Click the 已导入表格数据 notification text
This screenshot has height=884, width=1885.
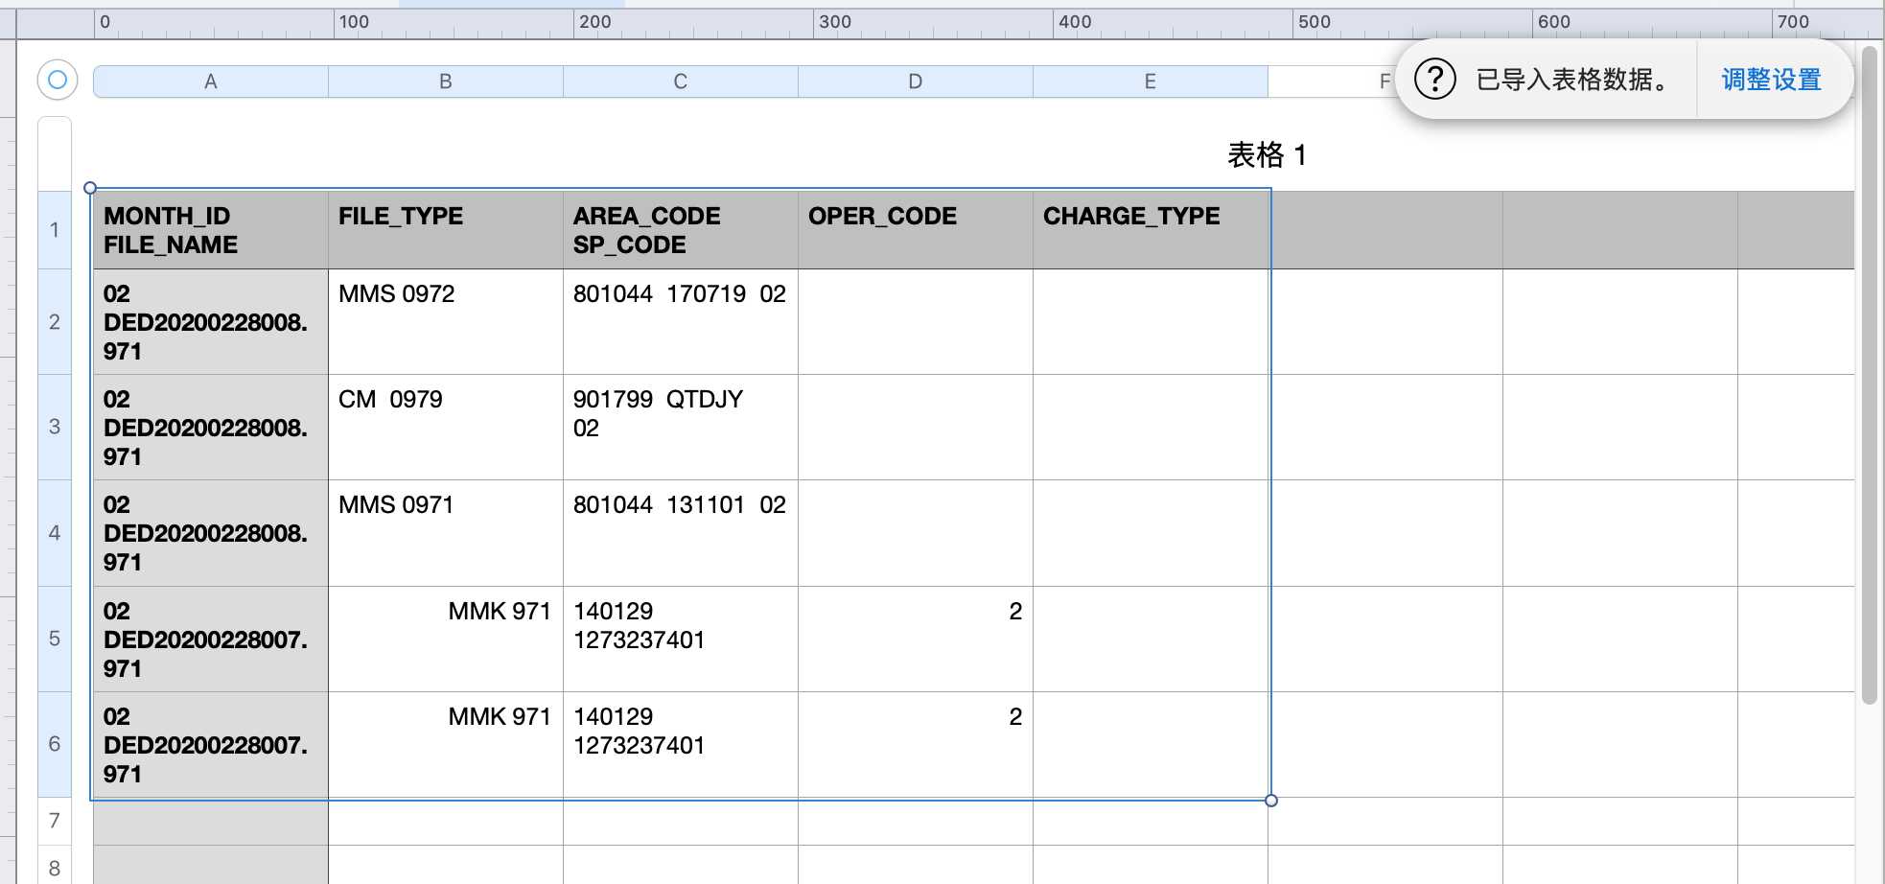tap(1573, 80)
